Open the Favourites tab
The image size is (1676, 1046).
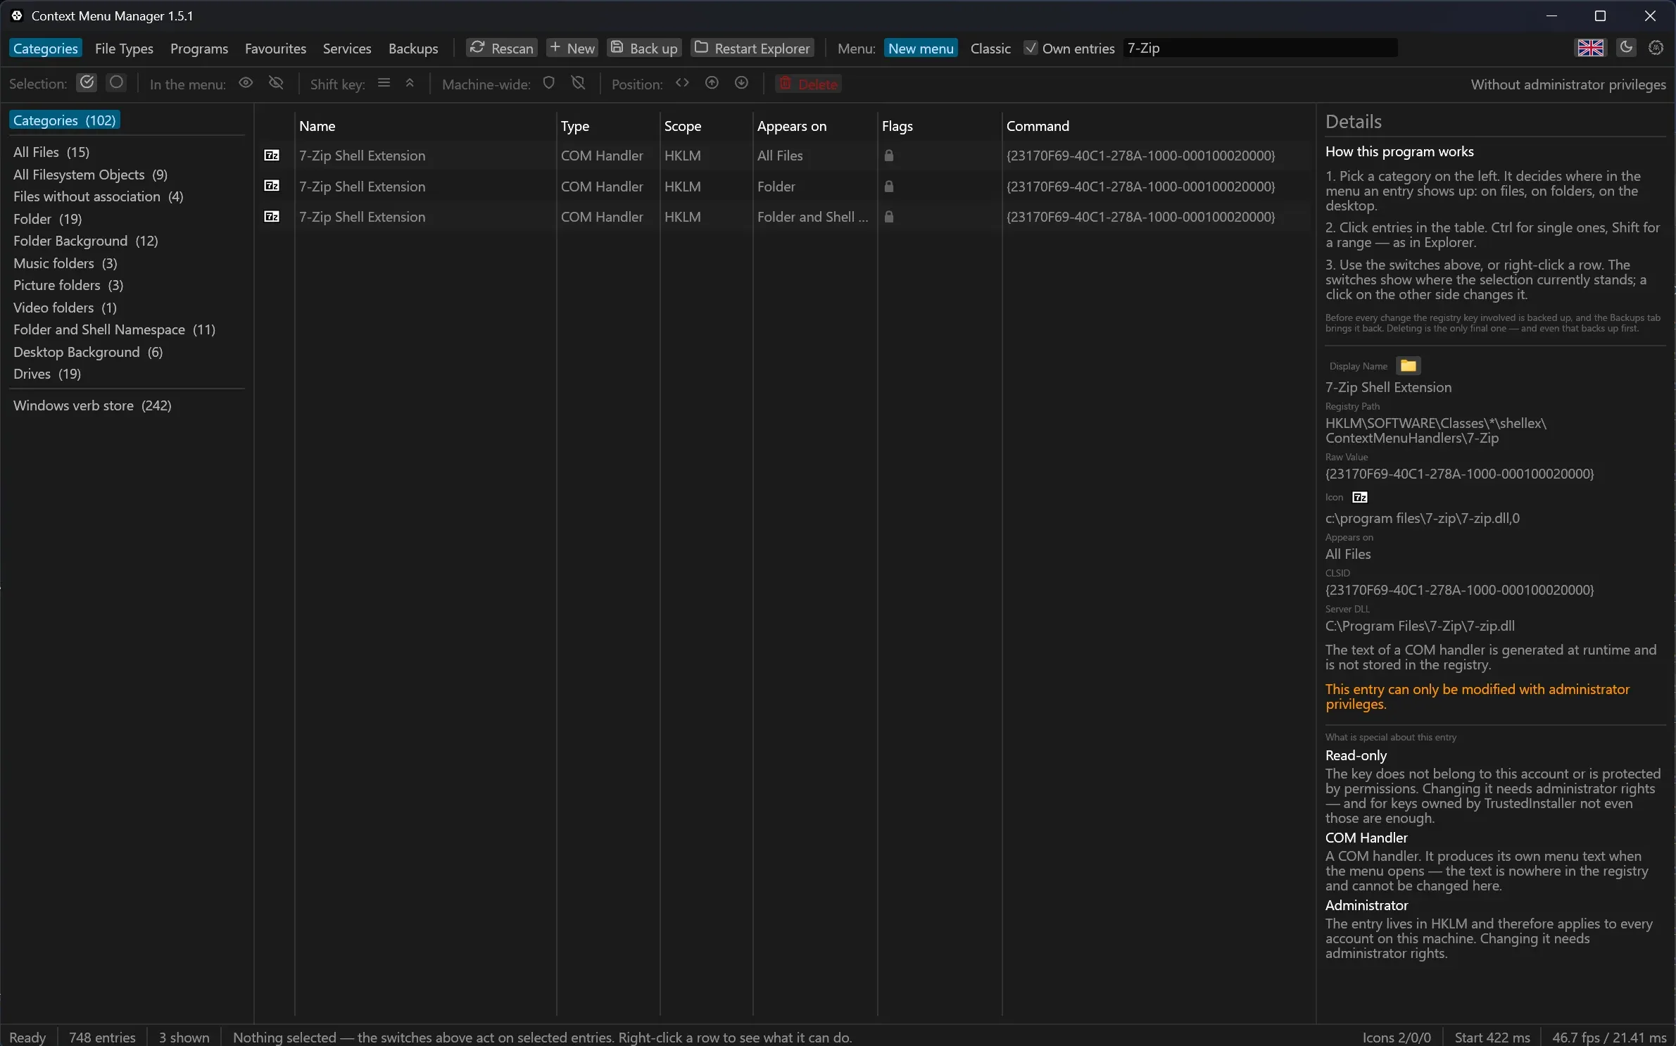click(275, 48)
